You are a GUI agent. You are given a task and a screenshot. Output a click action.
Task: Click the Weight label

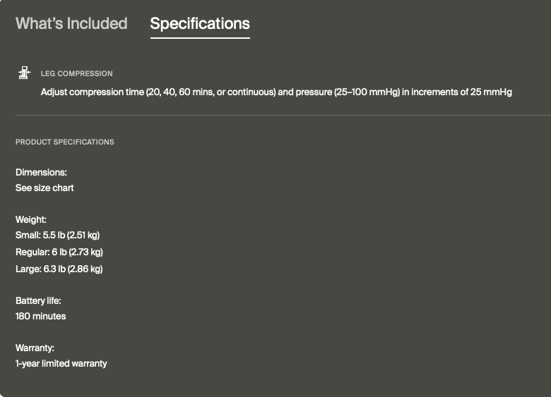[31, 220]
